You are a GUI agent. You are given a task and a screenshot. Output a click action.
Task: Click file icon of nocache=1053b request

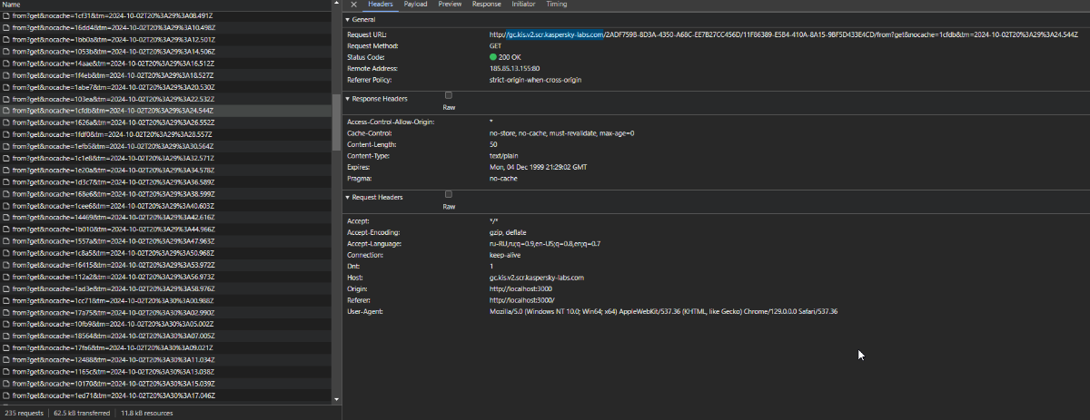tap(6, 52)
